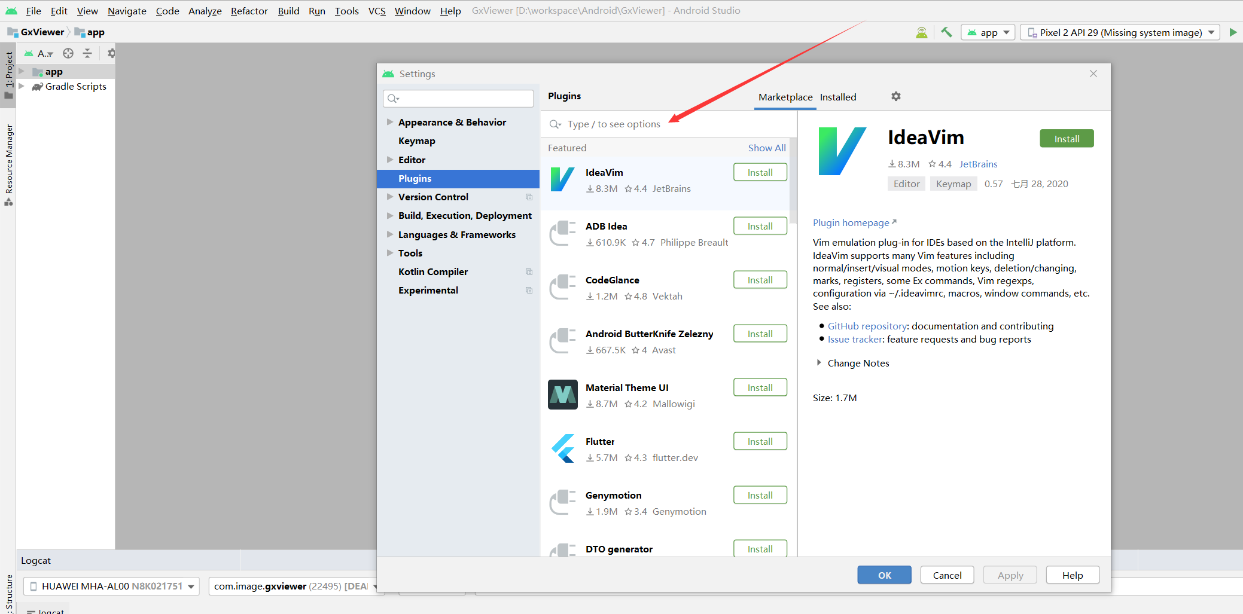This screenshot has width=1243, height=614.
Task: Open the Navigate menu
Action: coord(127,11)
